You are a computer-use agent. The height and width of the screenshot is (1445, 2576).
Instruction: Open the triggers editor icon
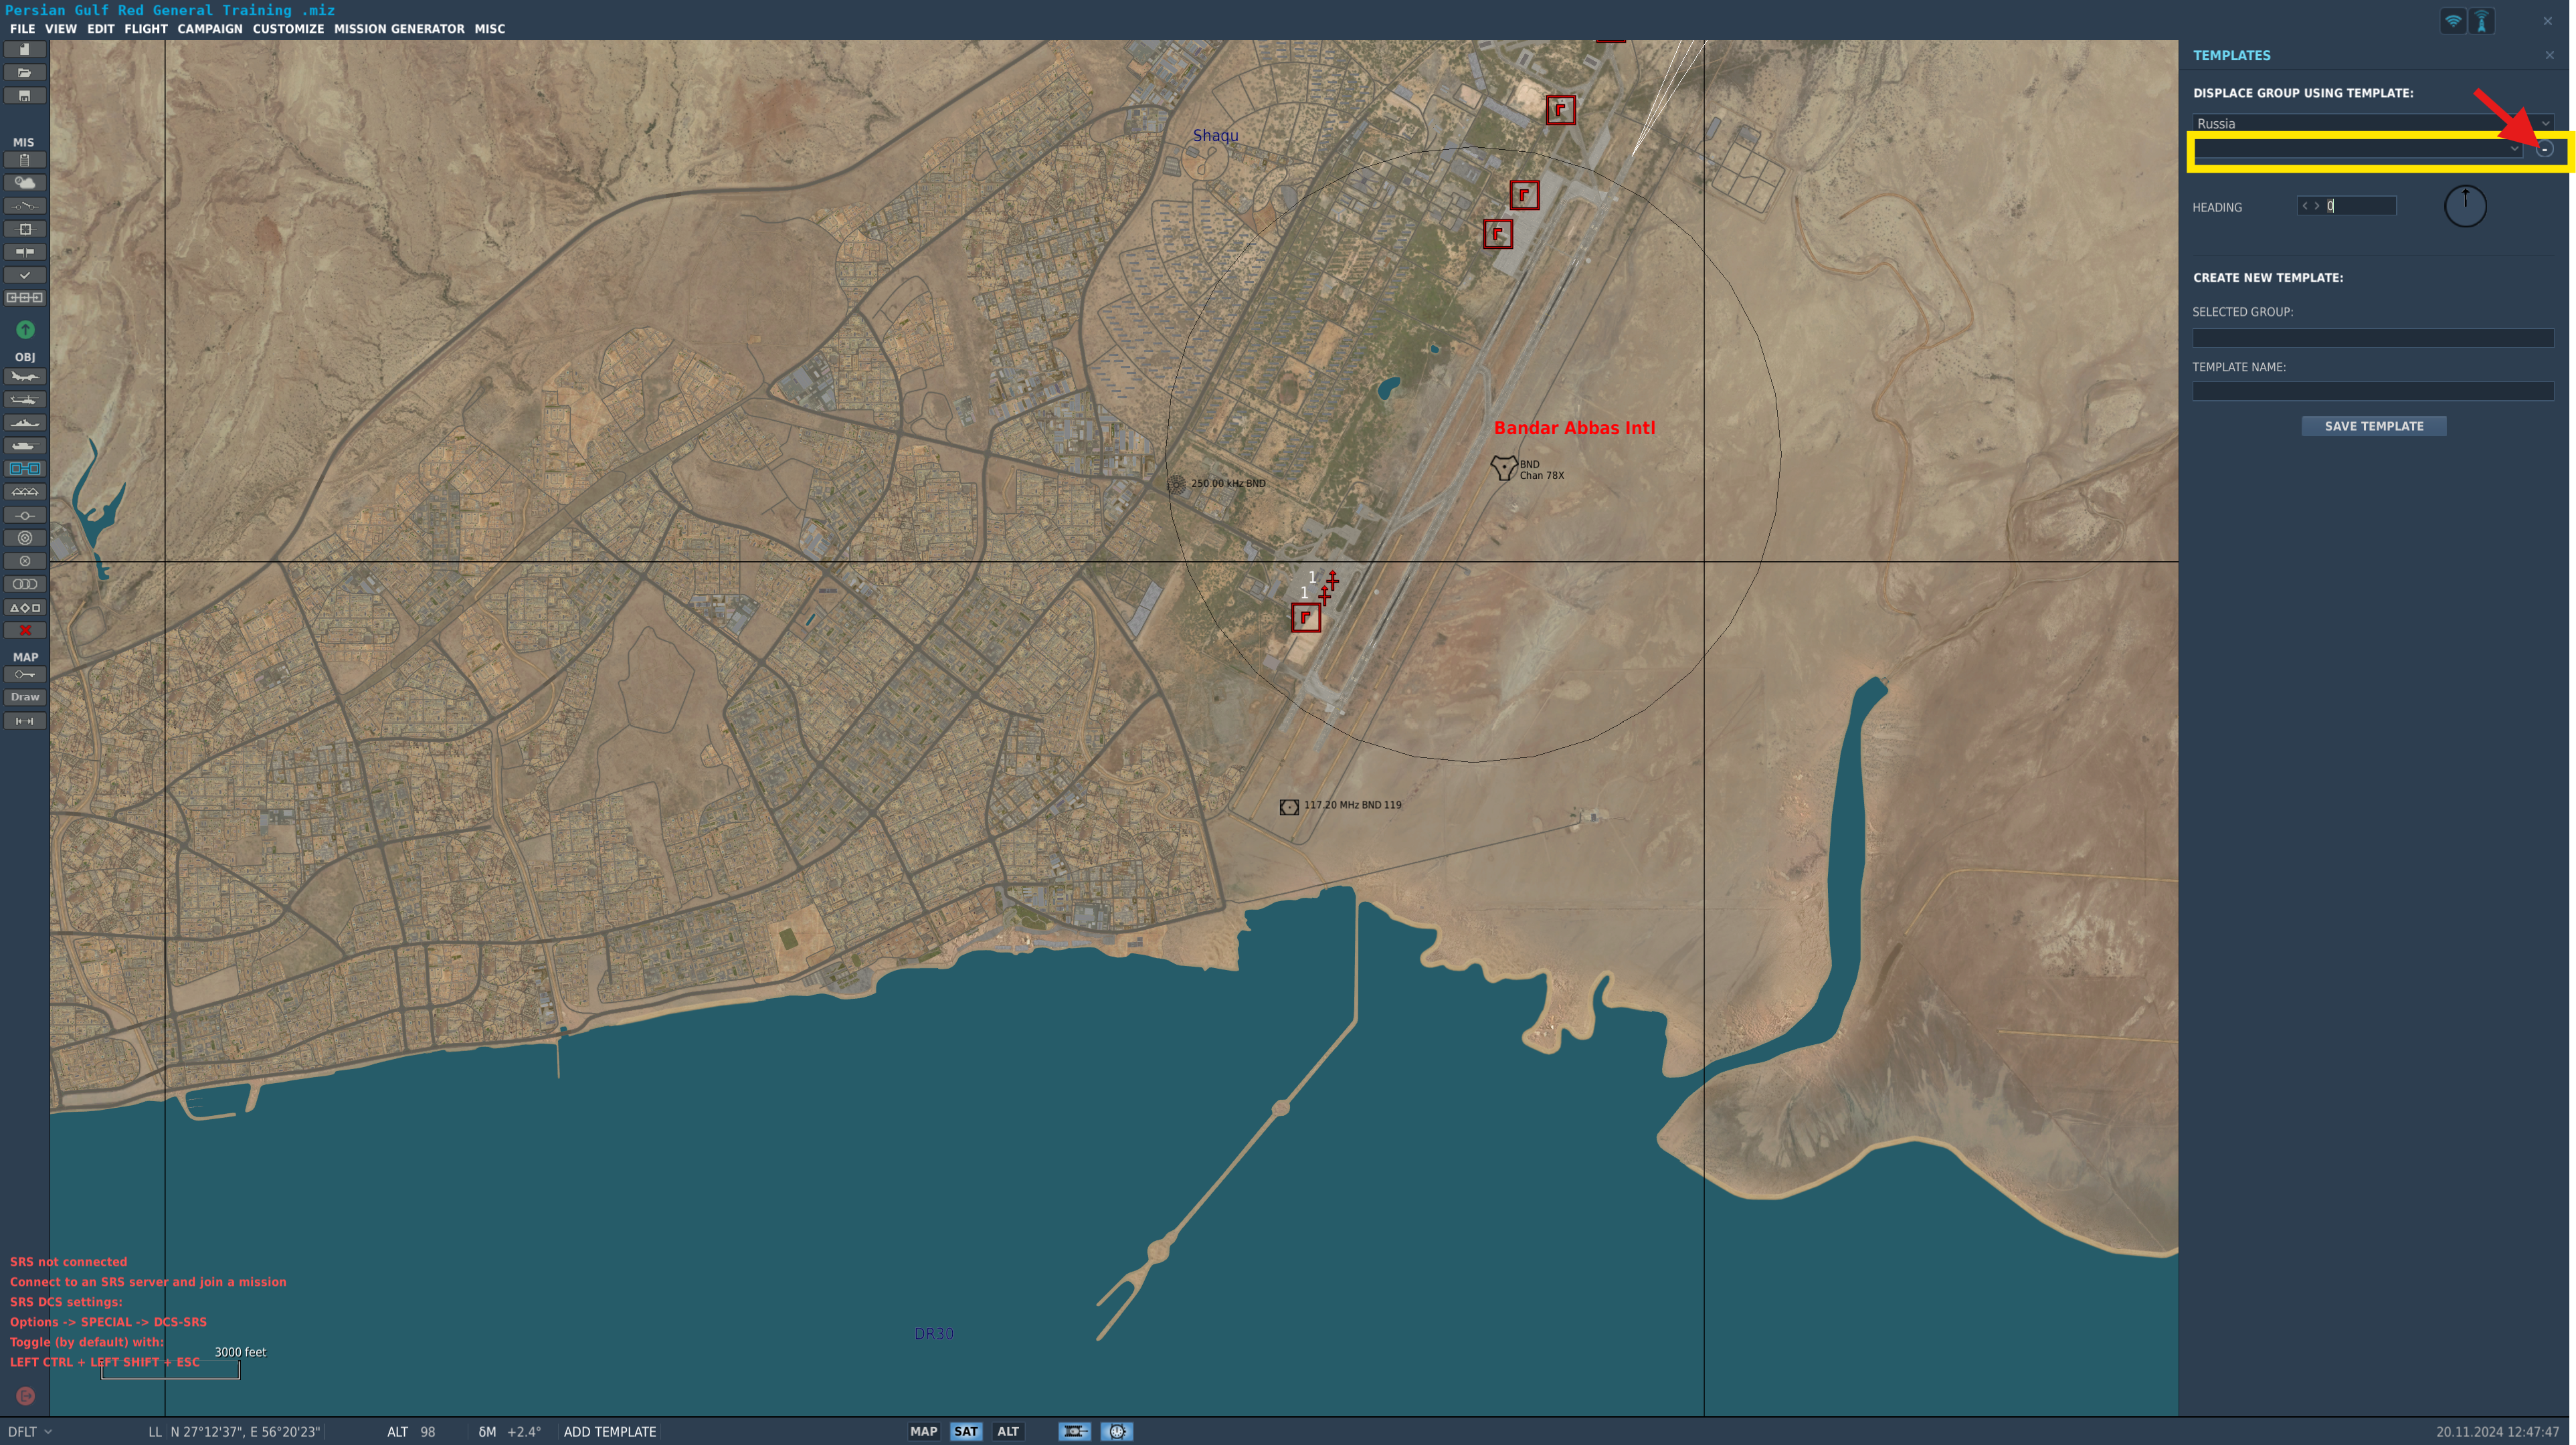point(25,206)
